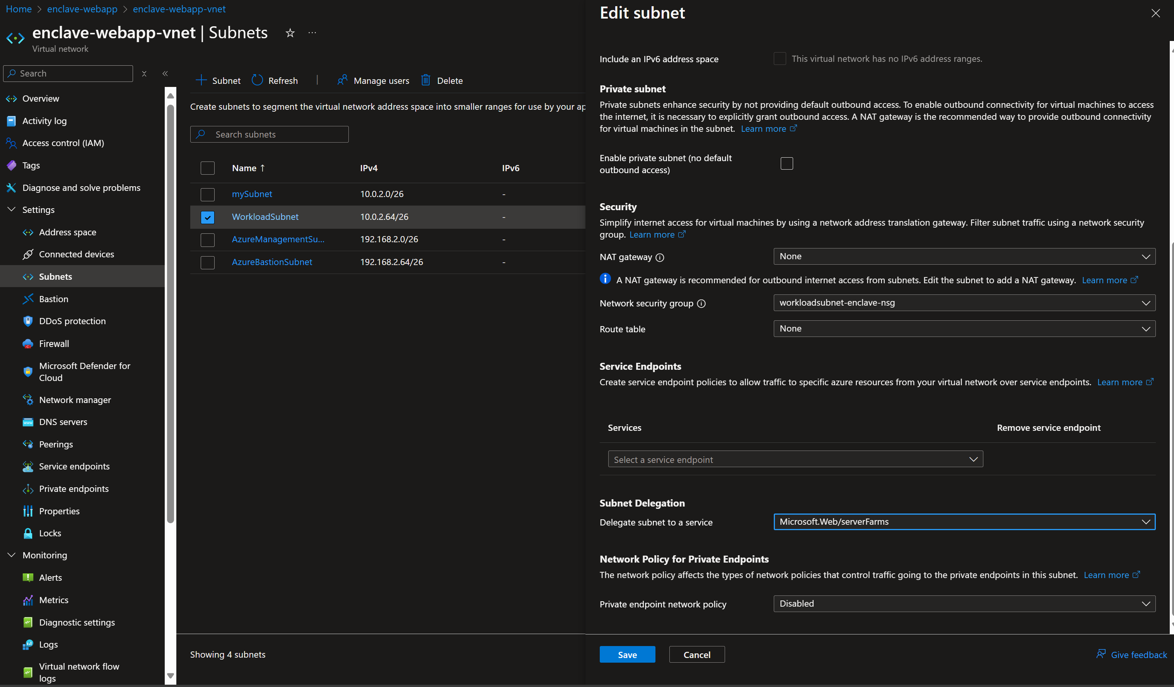Collapse the Monitoring section
1174x687 pixels.
point(12,555)
